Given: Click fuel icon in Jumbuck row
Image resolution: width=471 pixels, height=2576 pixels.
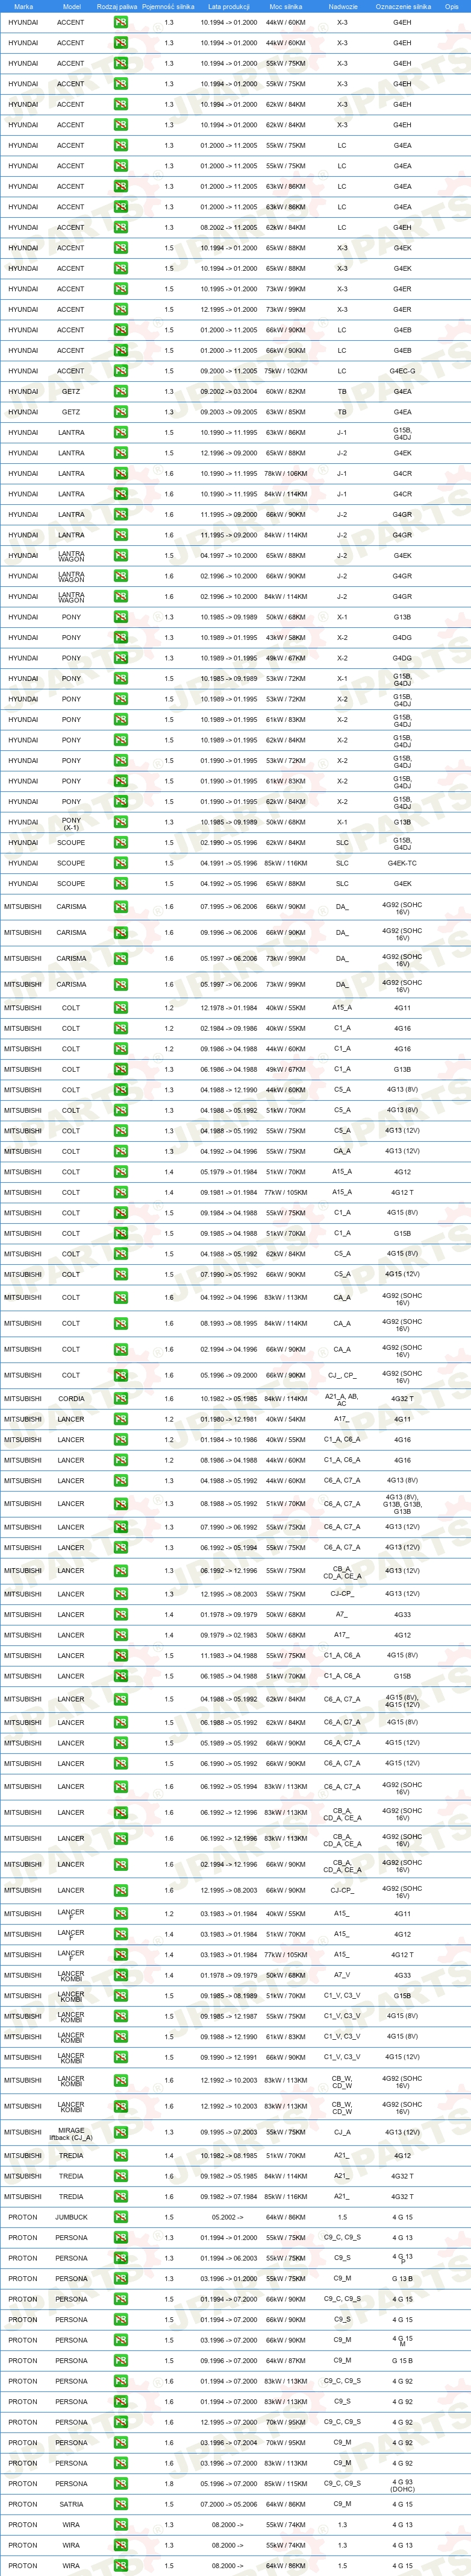Looking at the screenshot, I should click(x=120, y=2218).
